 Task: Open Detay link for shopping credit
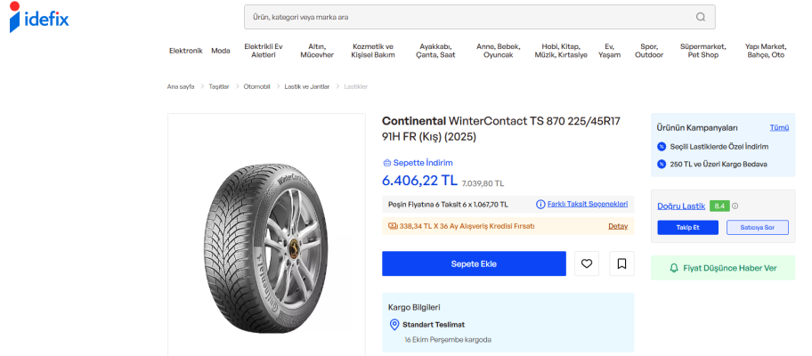click(618, 226)
